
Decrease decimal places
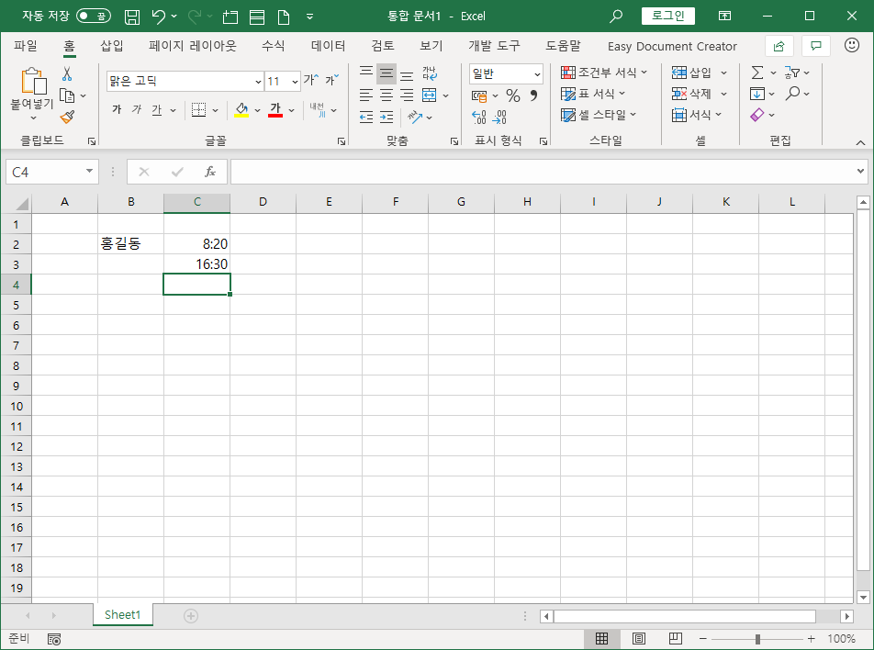pos(499,118)
